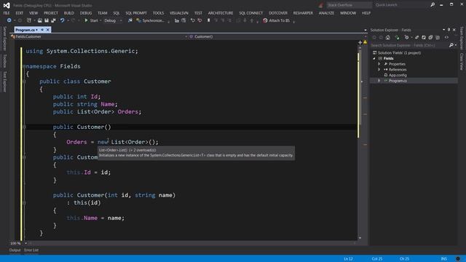Image resolution: width=466 pixels, height=262 pixels.
Task: Click the editor split plus icon
Action: [x=360, y=42]
